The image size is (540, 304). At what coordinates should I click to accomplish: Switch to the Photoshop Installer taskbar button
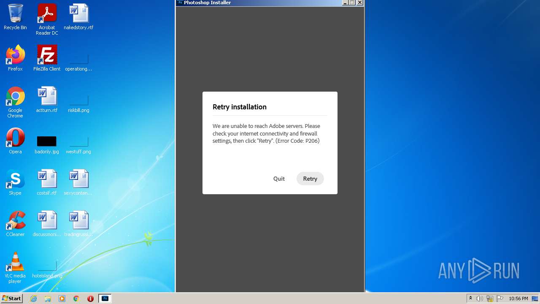[105, 299]
